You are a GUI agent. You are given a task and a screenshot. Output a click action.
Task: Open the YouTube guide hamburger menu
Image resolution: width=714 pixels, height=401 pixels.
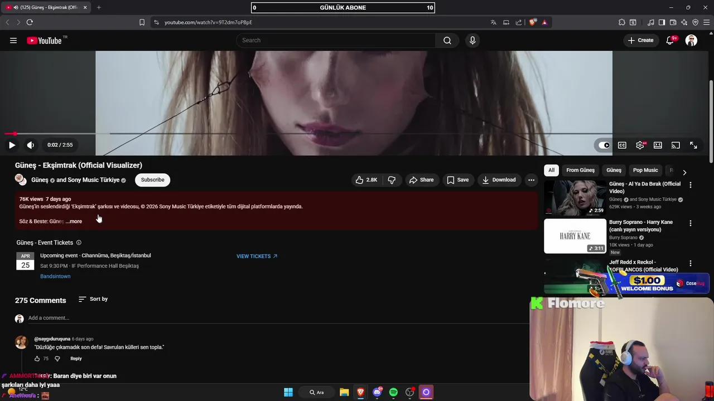(x=13, y=40)
